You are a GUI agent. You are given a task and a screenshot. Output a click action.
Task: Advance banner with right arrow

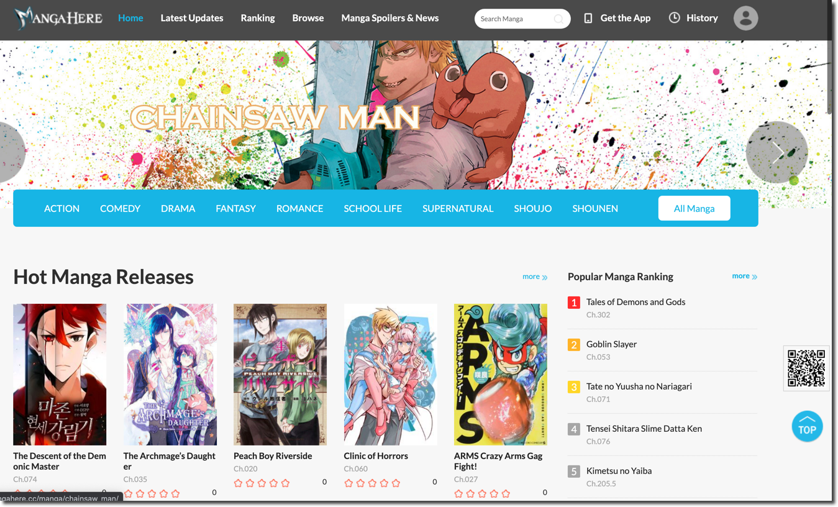pyautogui.click(x=777, y=152)
